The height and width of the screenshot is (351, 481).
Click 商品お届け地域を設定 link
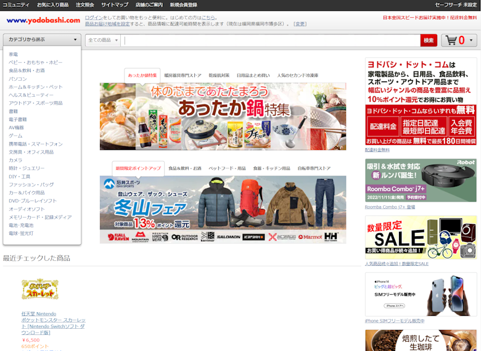(107, 24)
